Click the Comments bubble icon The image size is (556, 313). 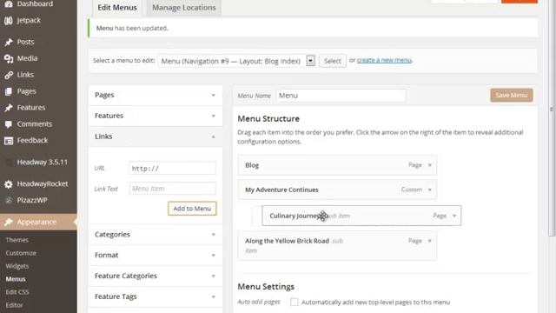[x=9, y=124]
